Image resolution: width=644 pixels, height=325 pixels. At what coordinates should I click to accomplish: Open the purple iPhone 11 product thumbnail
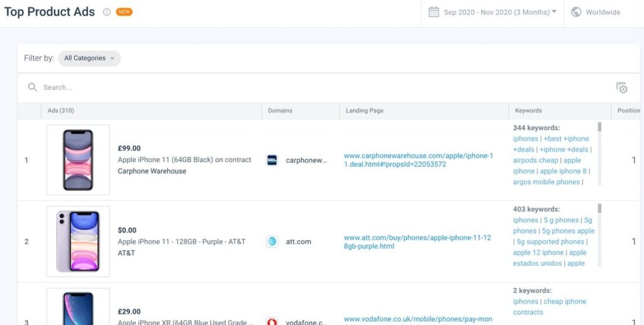(x=78, y=241)
